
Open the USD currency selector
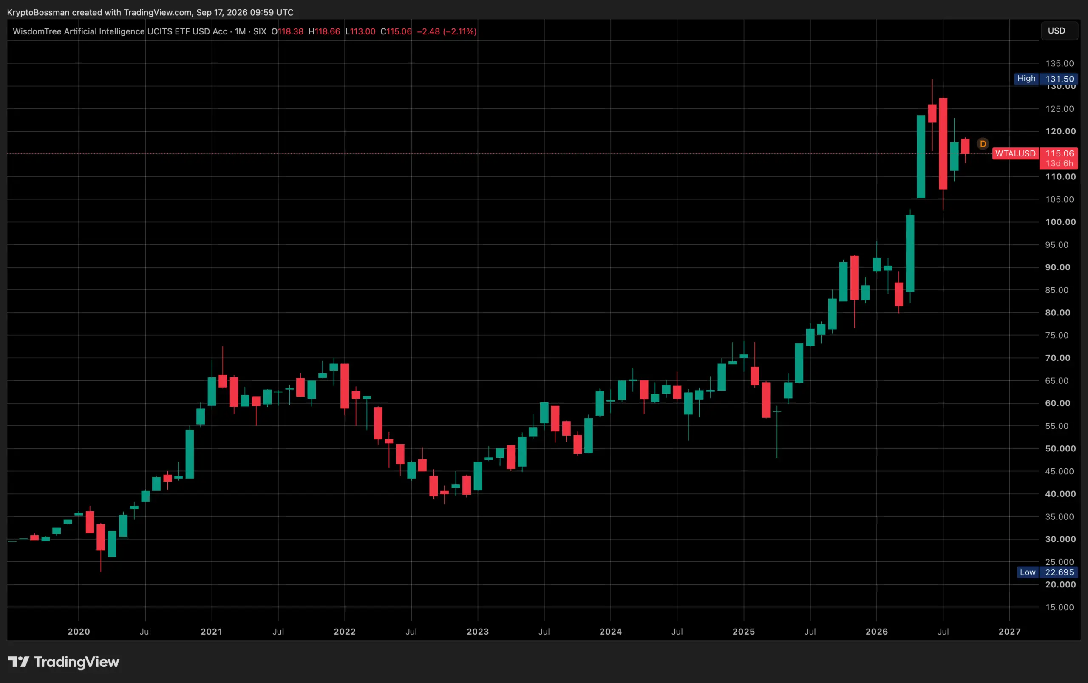pyautogui.click(x=1059, y=31)
